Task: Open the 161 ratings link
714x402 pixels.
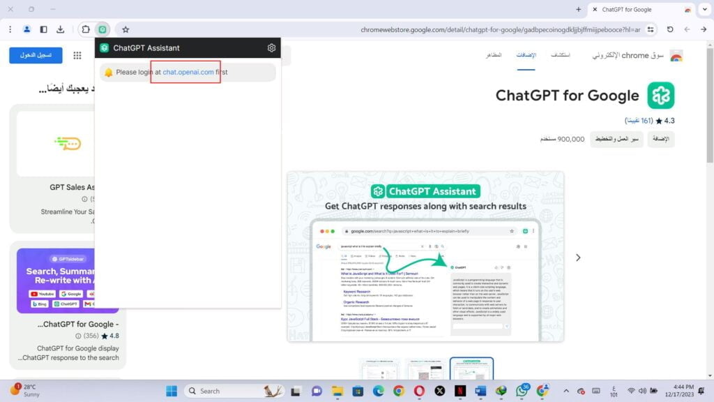Action: (x=638, y=121)
